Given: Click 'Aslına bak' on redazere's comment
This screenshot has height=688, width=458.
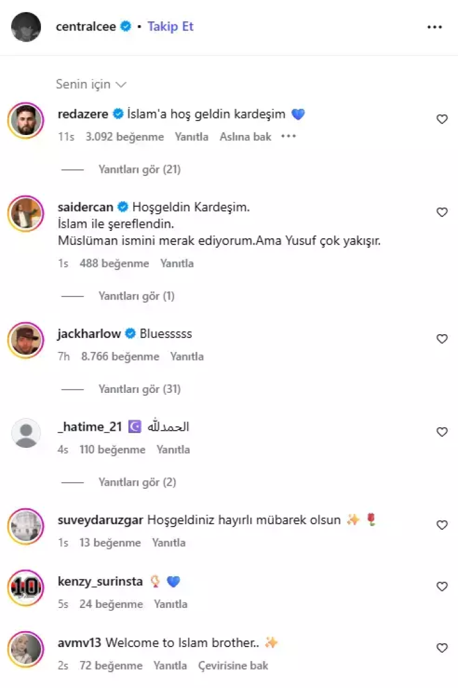Looking at the screenshot, I should tap(245, 137).
